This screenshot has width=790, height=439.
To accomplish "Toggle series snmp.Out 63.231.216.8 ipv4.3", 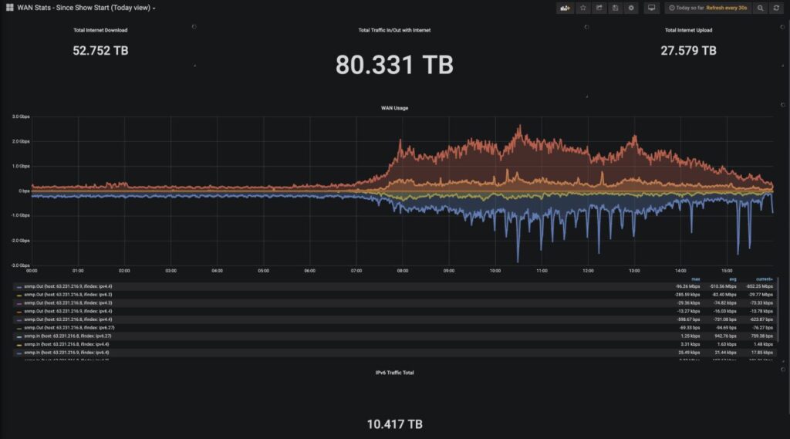I will click(x=68, y=303).
